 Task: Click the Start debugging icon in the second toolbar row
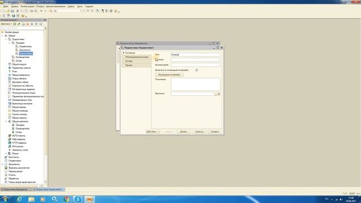click(x=23, y=16)
